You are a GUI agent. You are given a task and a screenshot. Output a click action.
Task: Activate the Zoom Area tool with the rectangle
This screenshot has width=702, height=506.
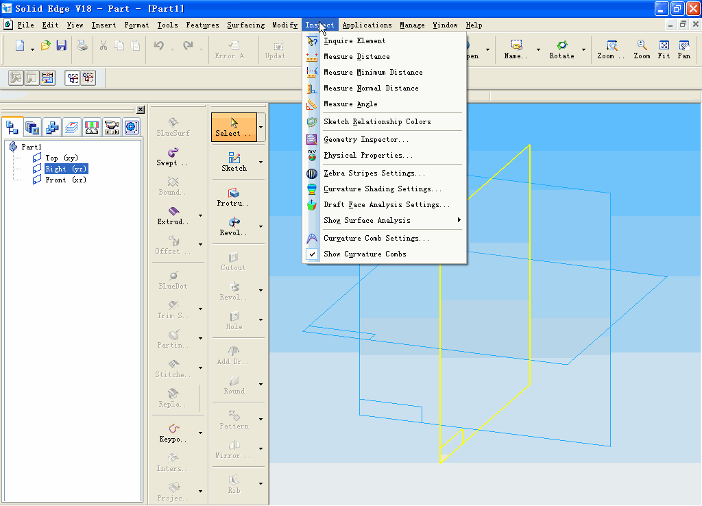click(611, 49)
